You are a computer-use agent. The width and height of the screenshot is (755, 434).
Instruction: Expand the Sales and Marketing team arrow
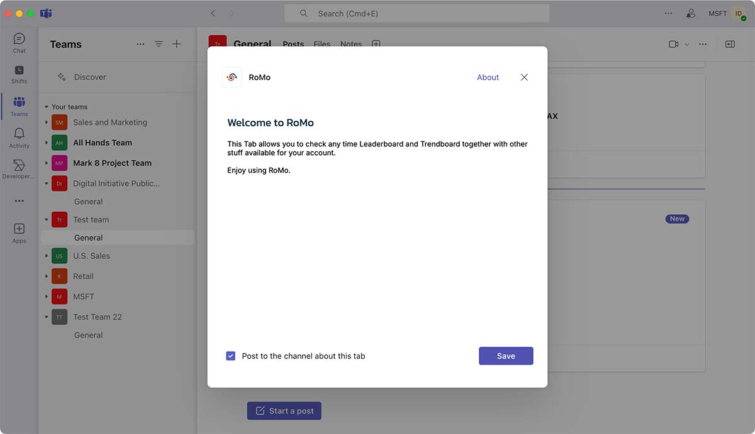pos(47,122)
